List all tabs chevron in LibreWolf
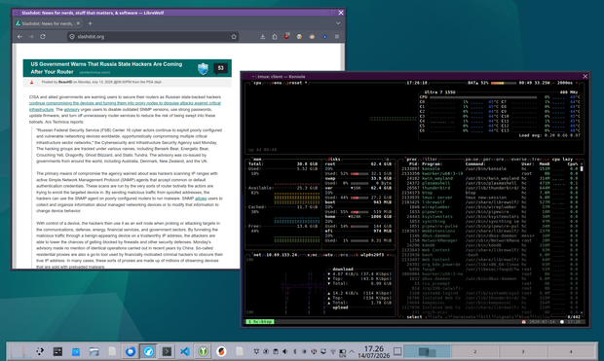 [338, 23]
